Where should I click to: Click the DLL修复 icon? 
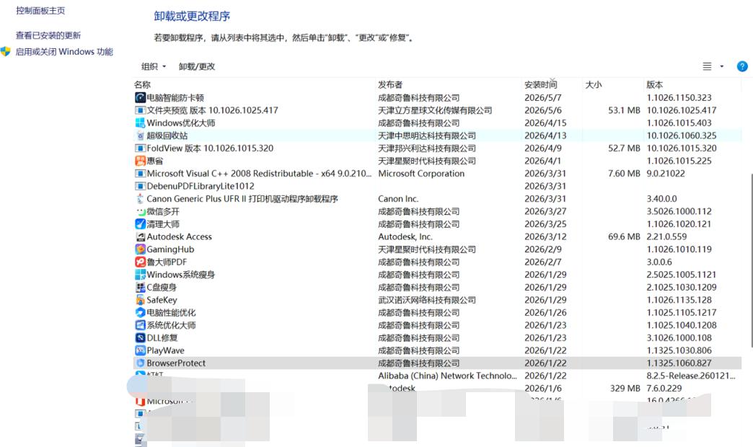tap(140, 338)
